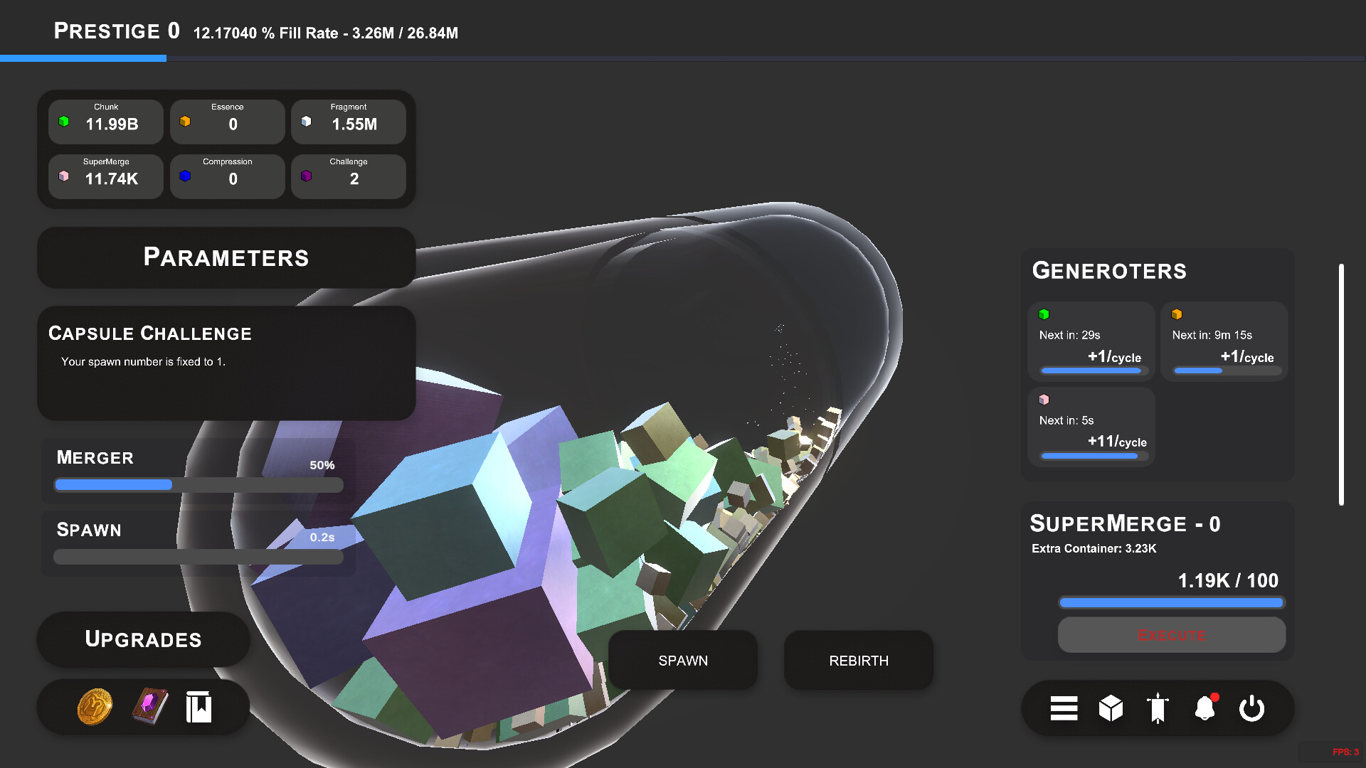Click the purple Challenge cube icon
Viewport: 1366px width, 768px height.
(307, 176)
